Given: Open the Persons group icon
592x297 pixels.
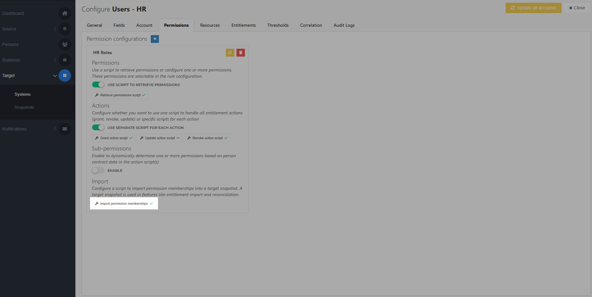Looking at the screenshot, I should (65, 44).
